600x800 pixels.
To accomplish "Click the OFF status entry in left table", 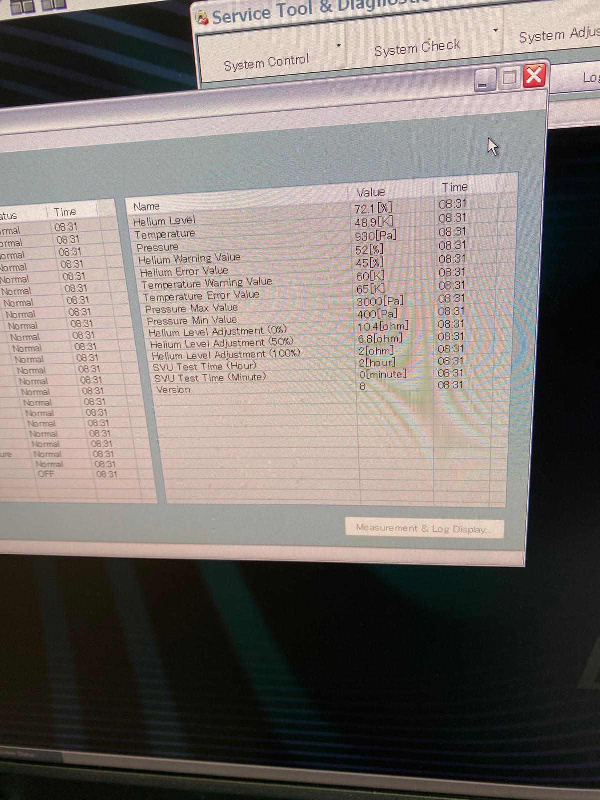I will pyautogui.click(x=46, y=474).
